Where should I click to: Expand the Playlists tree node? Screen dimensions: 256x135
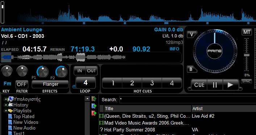[x=6, y=111]
